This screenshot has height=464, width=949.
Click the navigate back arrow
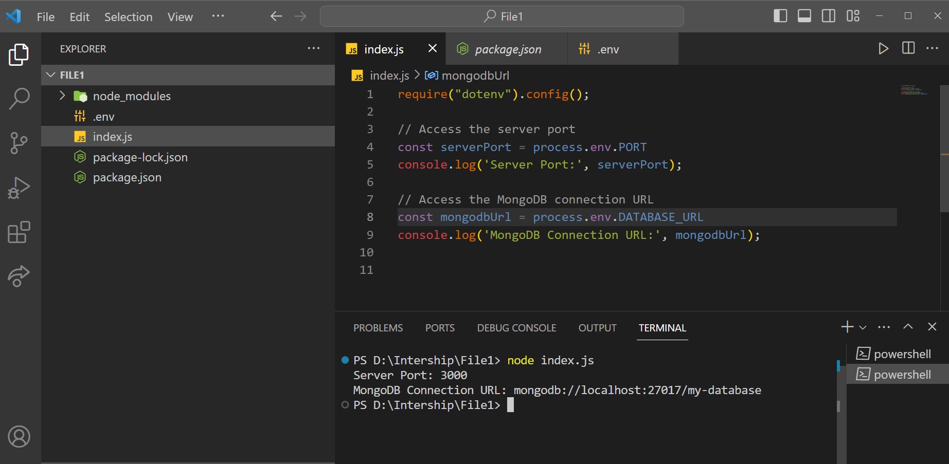(276, 16)
